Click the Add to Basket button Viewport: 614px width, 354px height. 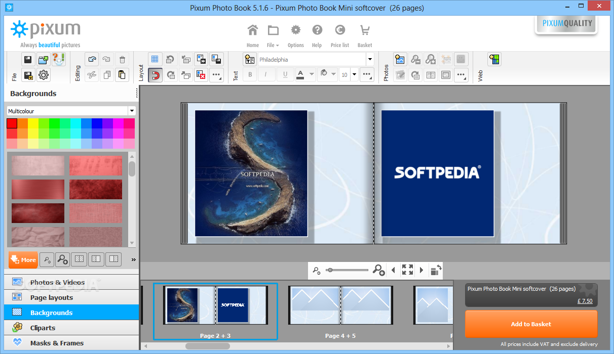point(531,324)
